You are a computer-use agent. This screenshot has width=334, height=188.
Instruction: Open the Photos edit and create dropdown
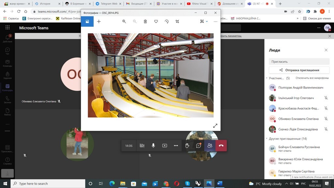coord(204,22)
